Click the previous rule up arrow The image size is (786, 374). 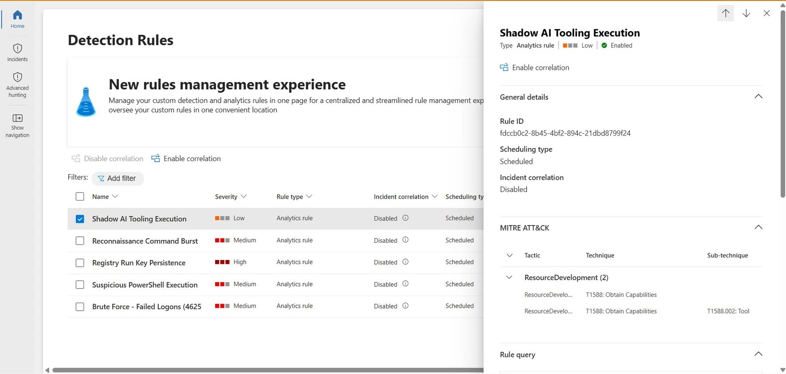point(726,13)
